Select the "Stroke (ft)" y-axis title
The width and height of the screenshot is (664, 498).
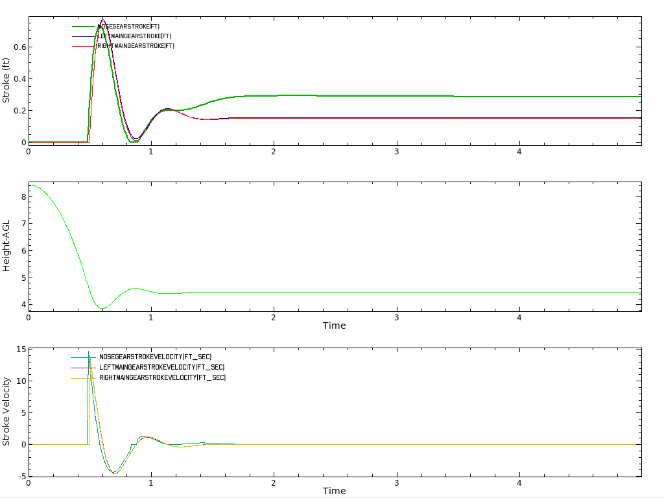6,80
